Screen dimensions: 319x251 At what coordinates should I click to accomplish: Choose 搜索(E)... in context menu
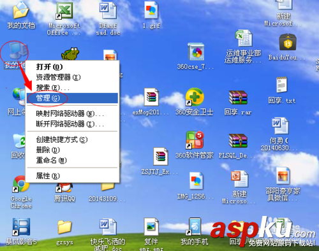pos(72,87)
